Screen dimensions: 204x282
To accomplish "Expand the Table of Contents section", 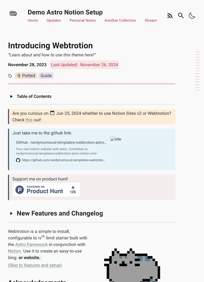I will [11, 96].
